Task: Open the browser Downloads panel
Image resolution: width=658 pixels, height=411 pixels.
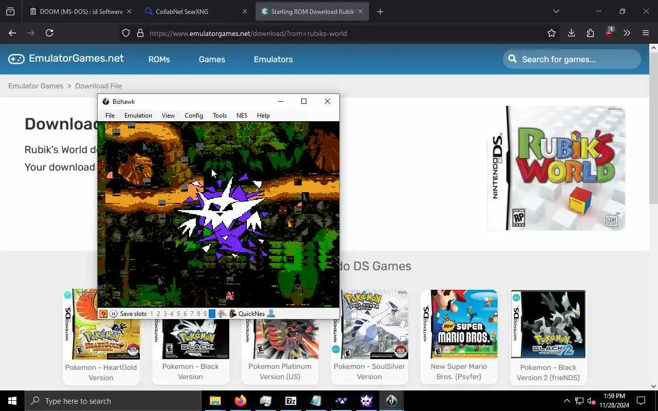Action: [571, 33]
